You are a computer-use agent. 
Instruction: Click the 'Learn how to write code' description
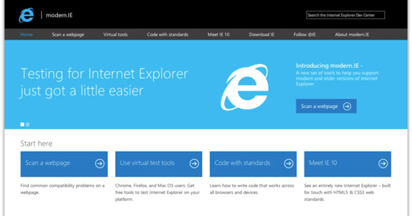(252, 189)
